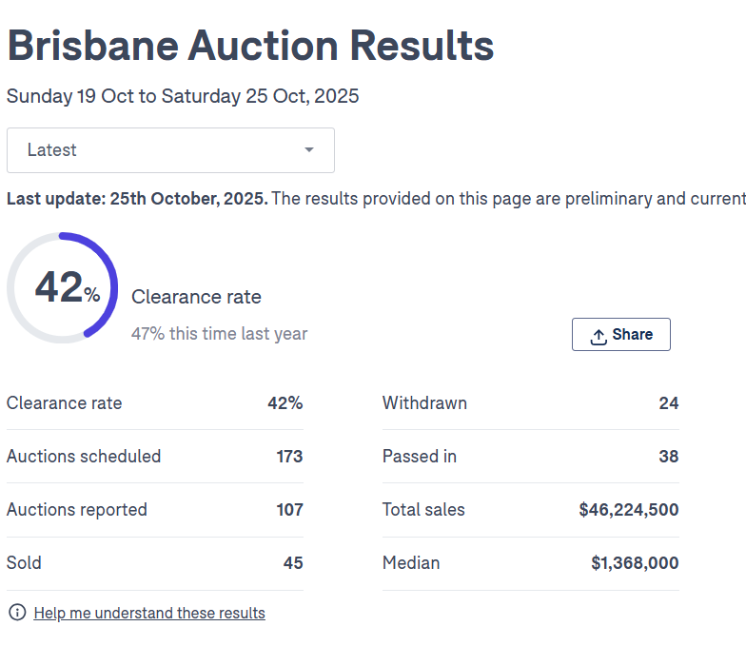Image resolution: width=746 pixels, height=646 pixels.
Task: Click the Clearance rate row's 42% value
Action: 285,403
